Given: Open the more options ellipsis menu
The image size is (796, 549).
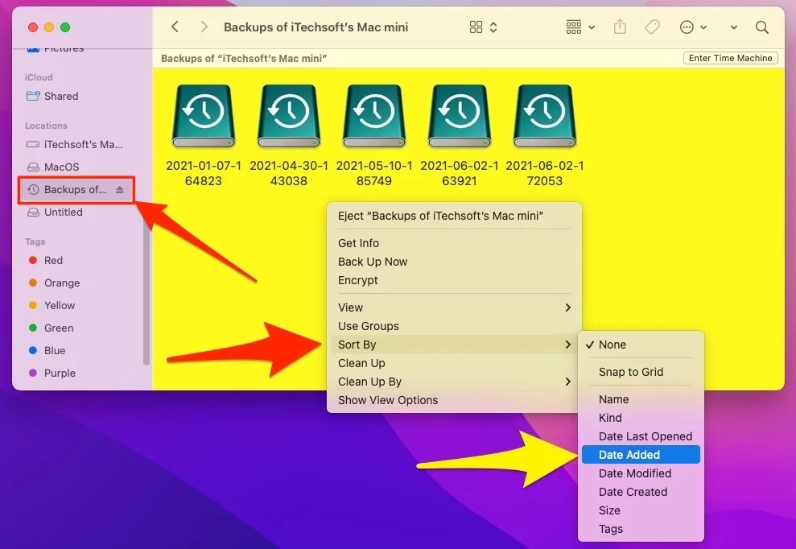Looking at the screenshot, I should click(688, 27).
